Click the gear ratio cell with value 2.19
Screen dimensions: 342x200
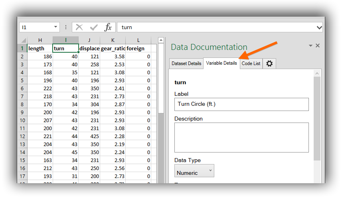[113, 144]
